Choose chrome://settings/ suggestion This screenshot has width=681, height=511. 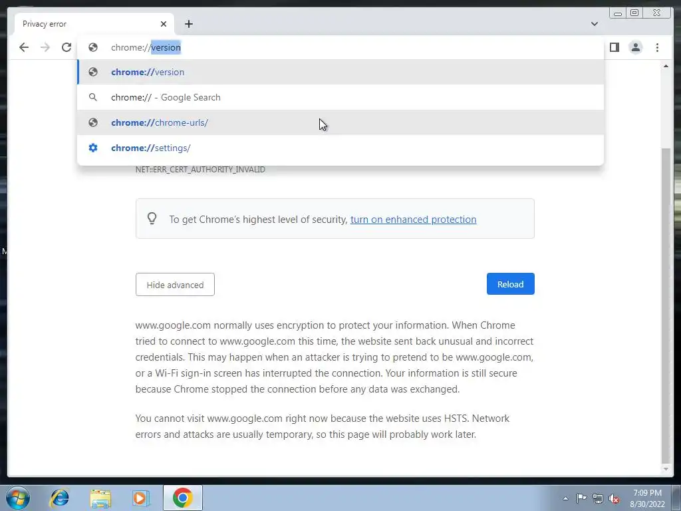(340, 148)
